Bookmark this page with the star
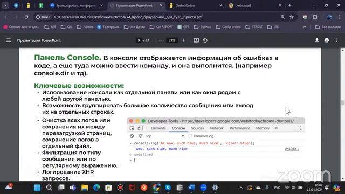Image resolution: width=345 pixels, height=194 pixels. (292, 17)
